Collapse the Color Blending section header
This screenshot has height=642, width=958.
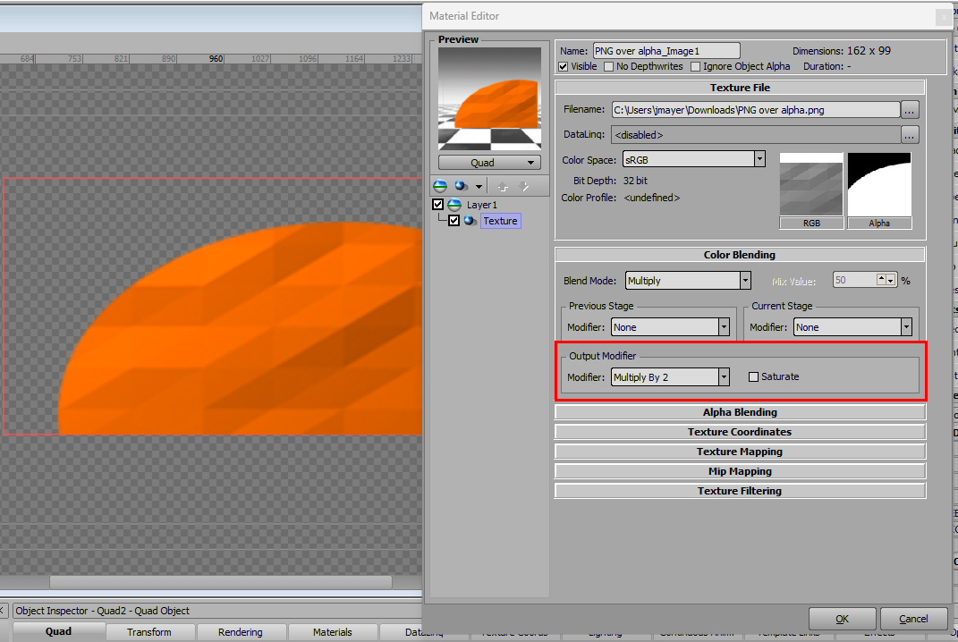[x=740, y=255]
